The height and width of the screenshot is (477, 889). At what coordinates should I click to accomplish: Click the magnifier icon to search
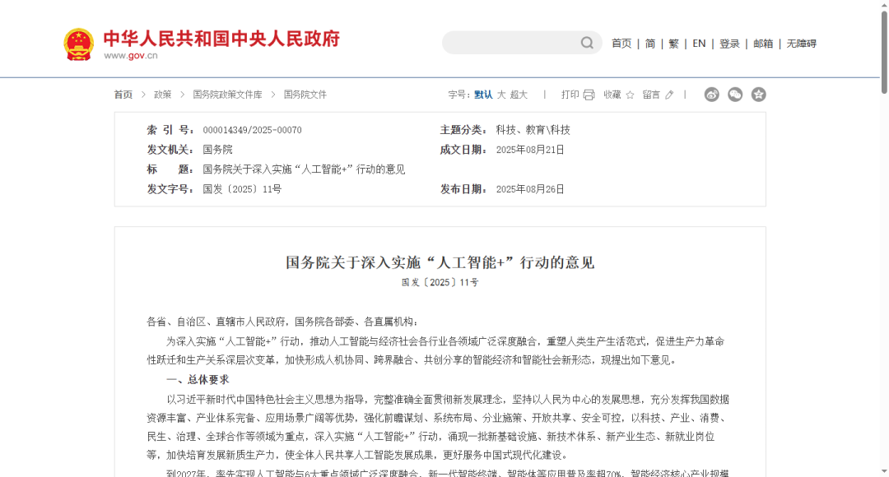tap(586, 42)
